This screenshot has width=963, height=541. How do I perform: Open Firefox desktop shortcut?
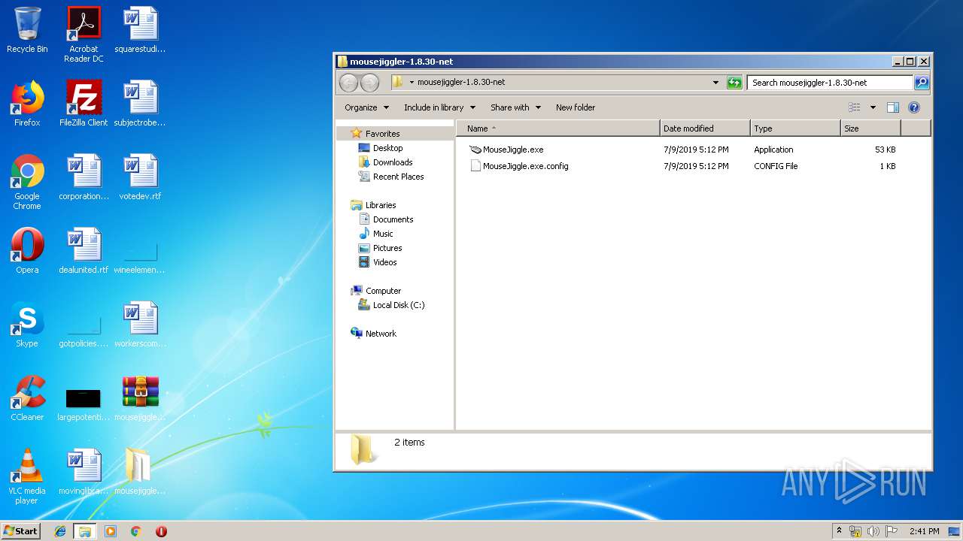27,104
